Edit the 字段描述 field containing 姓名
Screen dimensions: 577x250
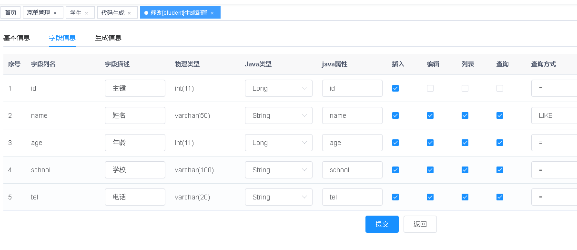coord(135,115)
